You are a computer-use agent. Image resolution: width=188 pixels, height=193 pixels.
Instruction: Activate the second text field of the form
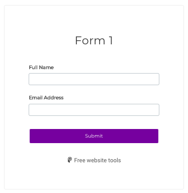pos(94,110)
